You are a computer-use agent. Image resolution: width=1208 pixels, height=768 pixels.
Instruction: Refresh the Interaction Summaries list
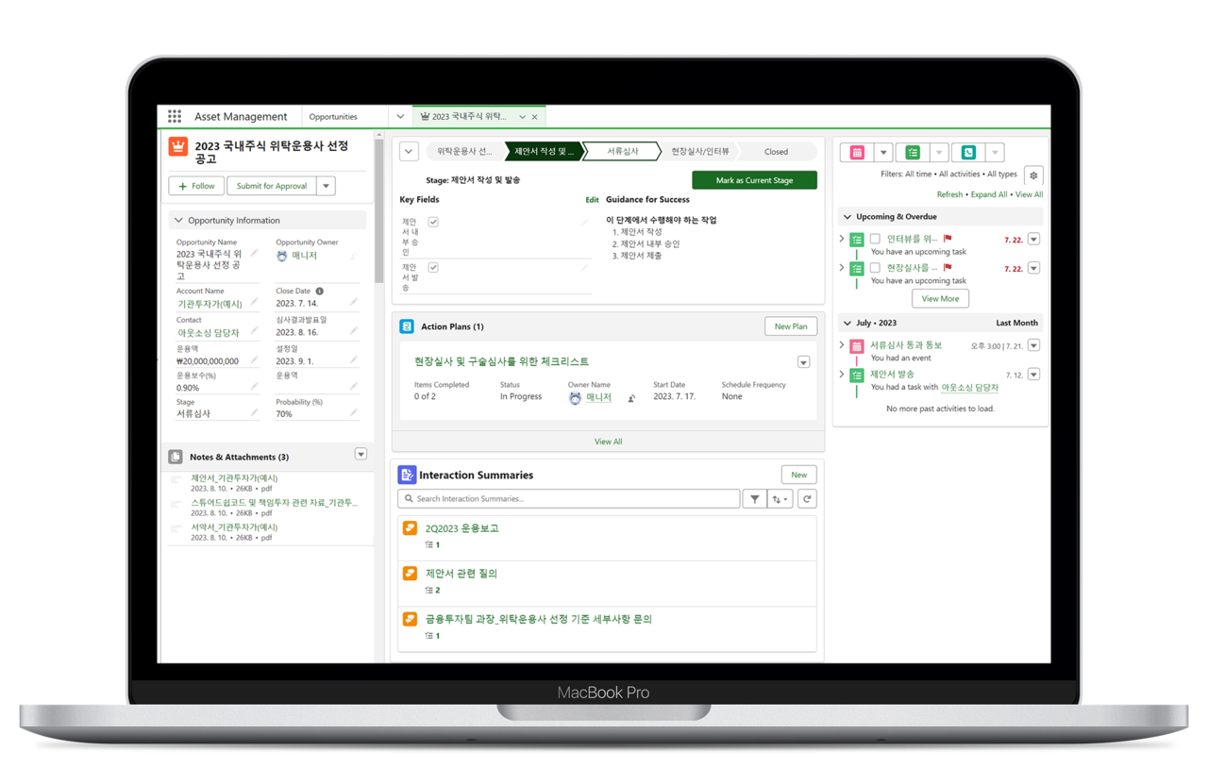[x=807, y=499]
